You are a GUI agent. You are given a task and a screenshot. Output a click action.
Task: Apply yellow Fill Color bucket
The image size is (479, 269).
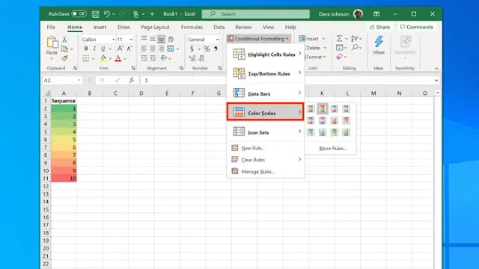pyautogui.click(x=103, y=58)
